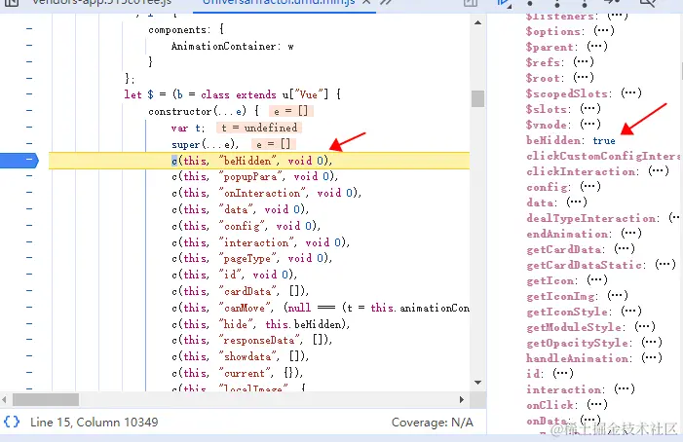Select the UniversalFractor.umd.min.js file tab
Viewport: 683px width, 442px height.
(x=279, y=2)
